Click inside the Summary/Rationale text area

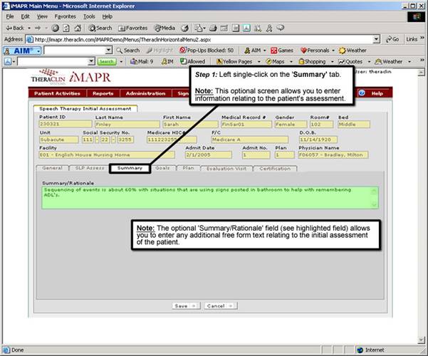pos(210,198)
